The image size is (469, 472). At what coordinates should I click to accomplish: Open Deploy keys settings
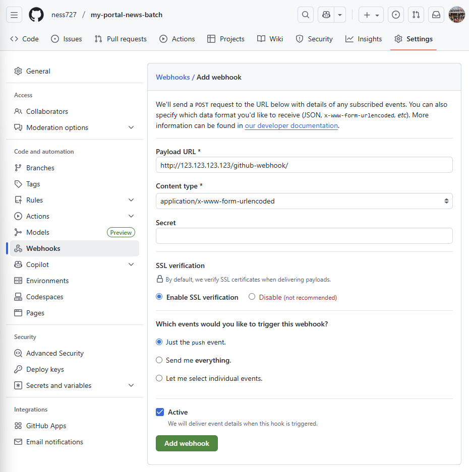[75, 369]
